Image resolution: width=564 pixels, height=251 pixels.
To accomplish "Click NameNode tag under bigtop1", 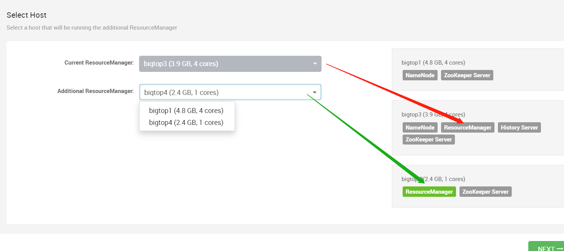I will 420,75.
